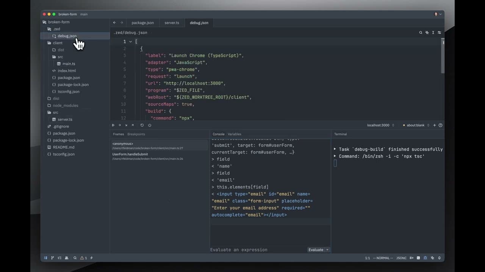Switch to the Variables tab in console panel

tap(234, 134)
